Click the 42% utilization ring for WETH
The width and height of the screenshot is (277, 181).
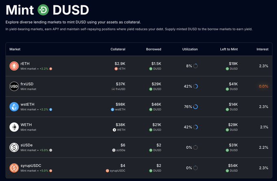point(196,127)
